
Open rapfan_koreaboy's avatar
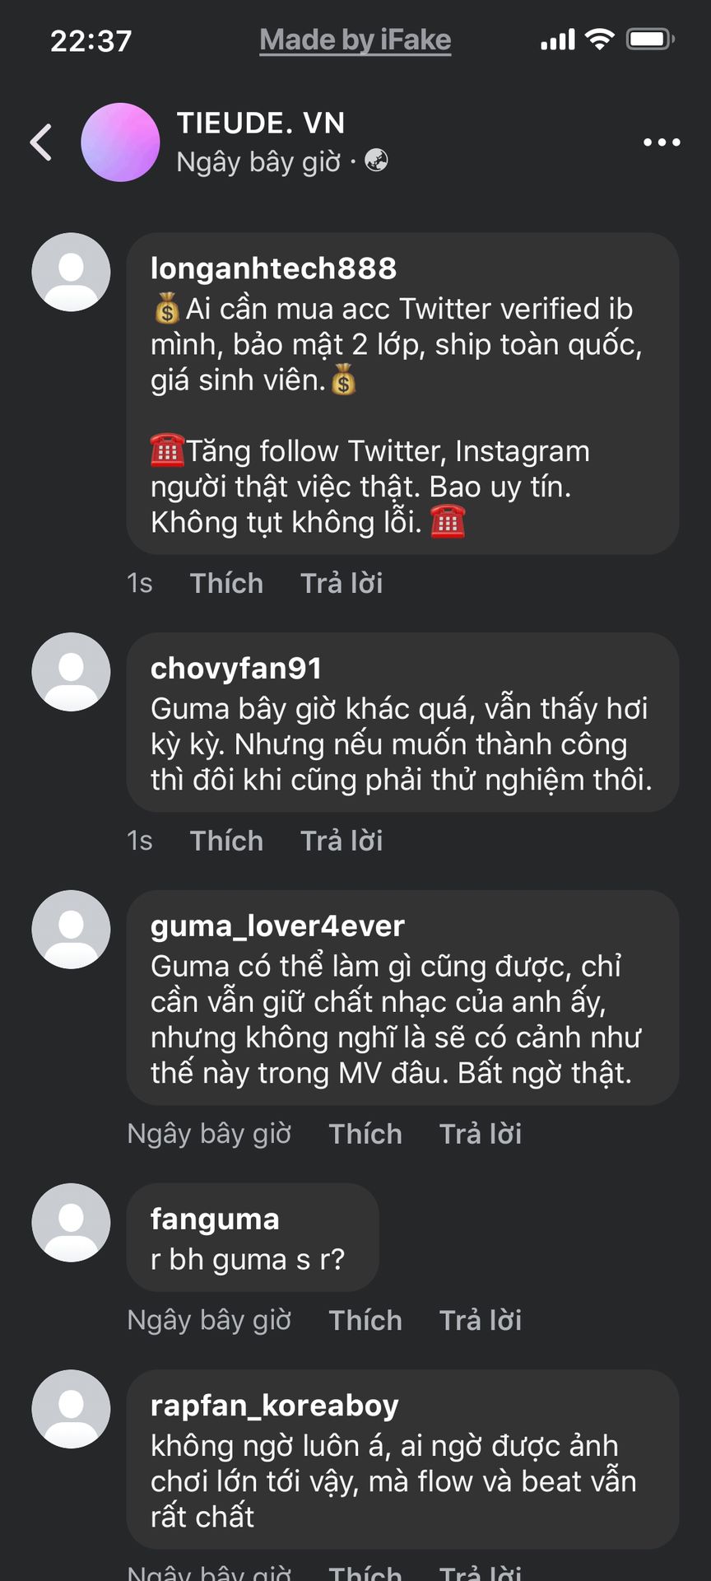tap(71, 1409)
